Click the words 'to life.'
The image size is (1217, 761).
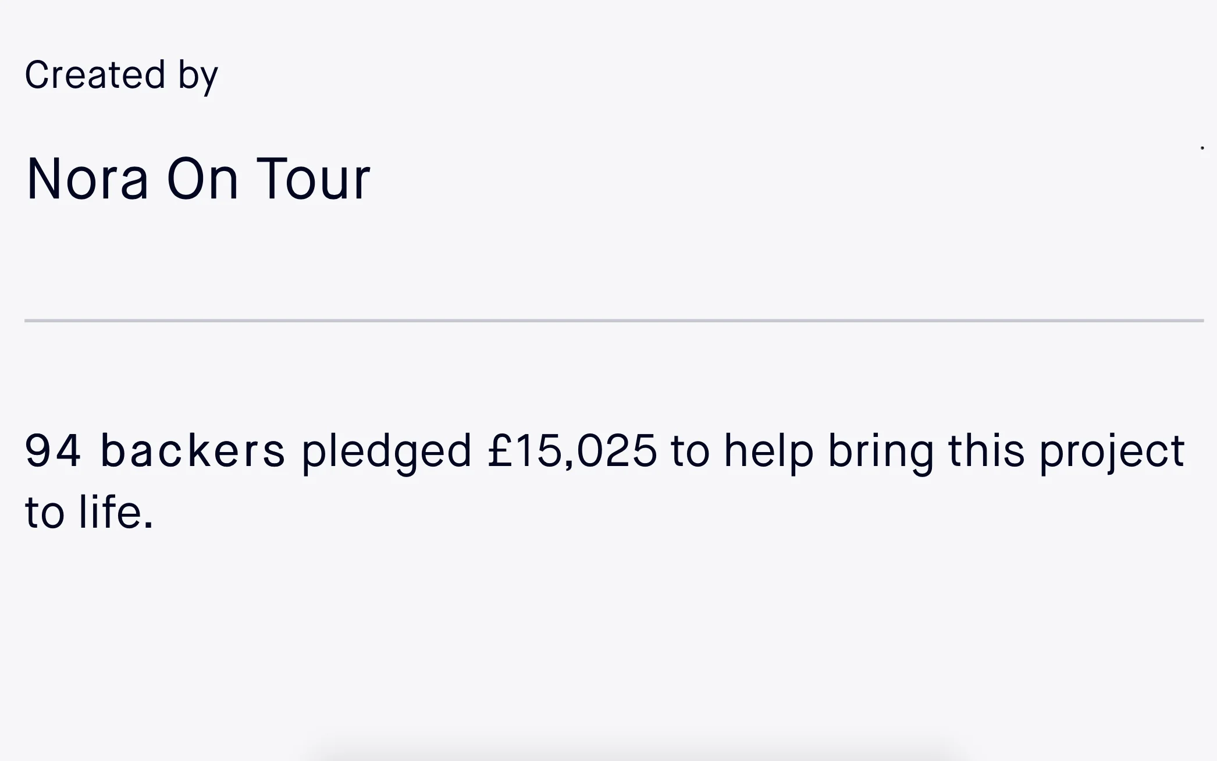pos(89,512)
